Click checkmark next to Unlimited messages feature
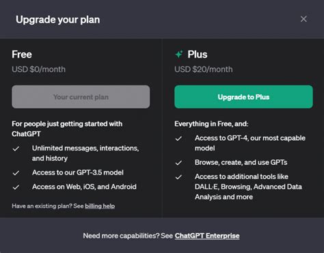Screen dimensions: 324x253 coord(16,149)
